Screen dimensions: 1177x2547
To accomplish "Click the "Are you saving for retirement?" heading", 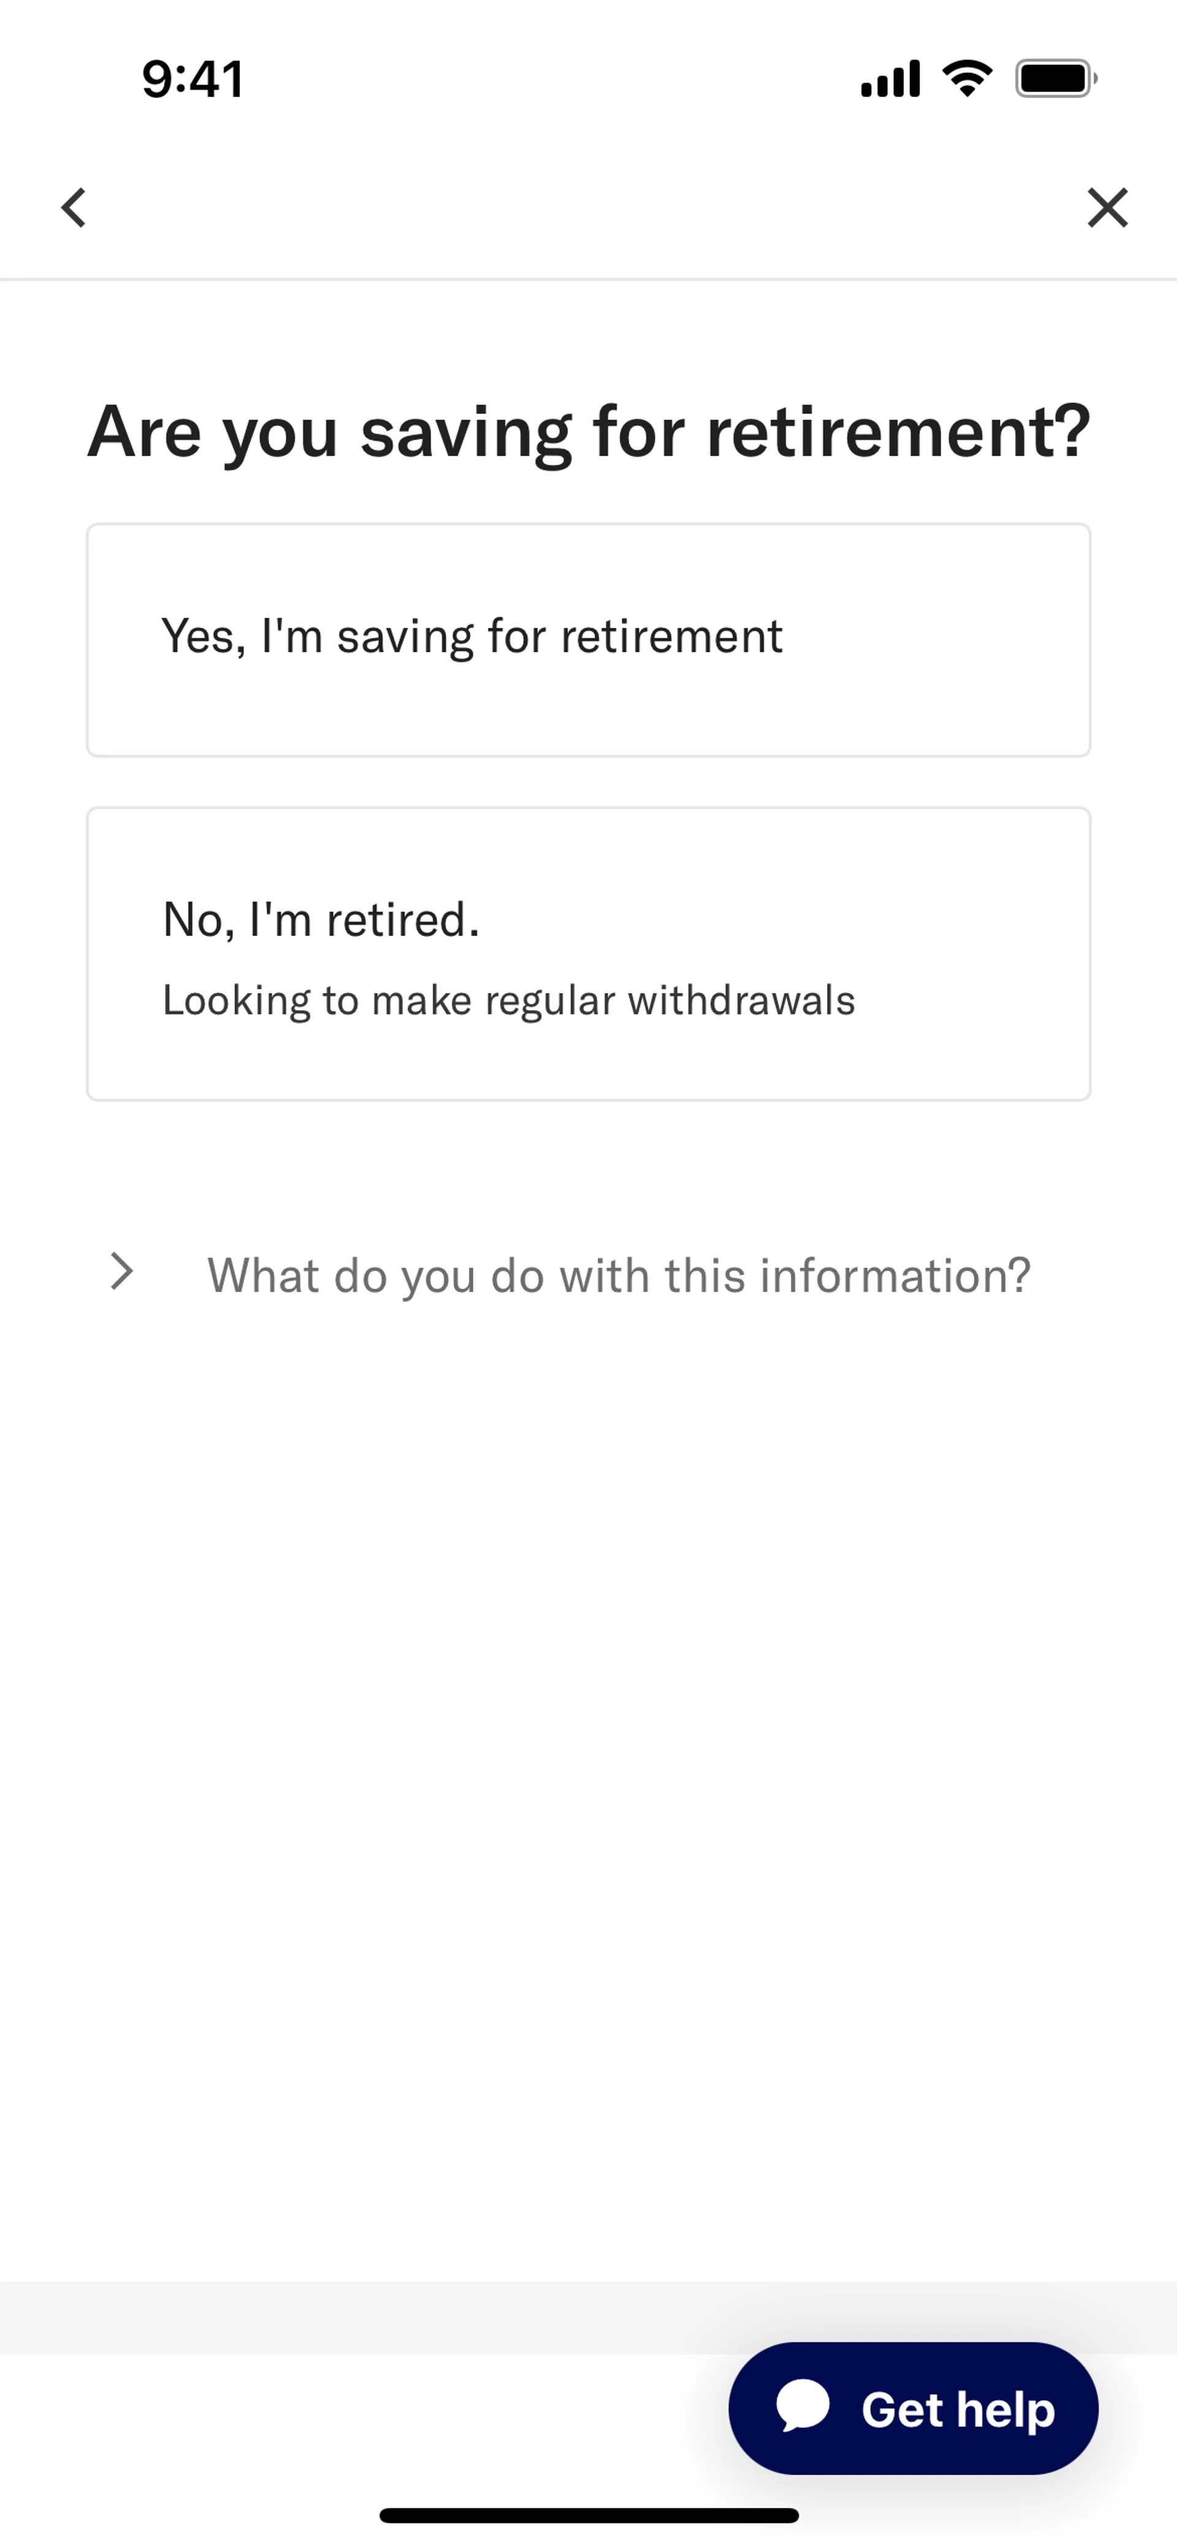I will [588, 433].
